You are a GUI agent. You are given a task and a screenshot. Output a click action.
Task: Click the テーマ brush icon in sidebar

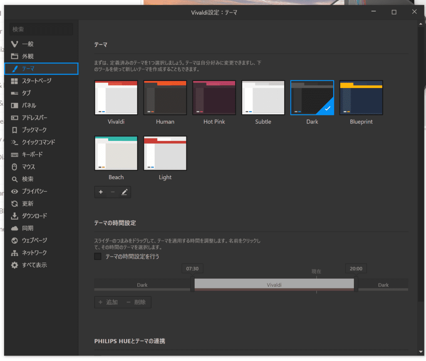pyautogui.click(x=15, y=69)
